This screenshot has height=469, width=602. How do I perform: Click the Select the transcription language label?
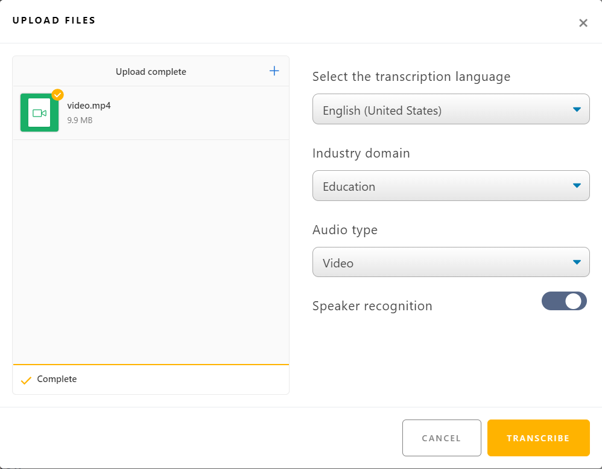[x=411, y=77]
